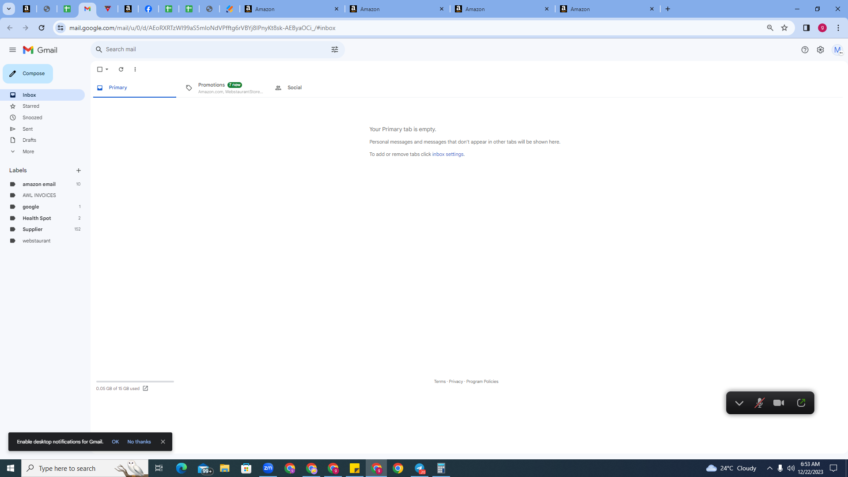Toggle the video camera in meeting toolbar
Viewport: 848px width, 477px height.
coord(779,403)
